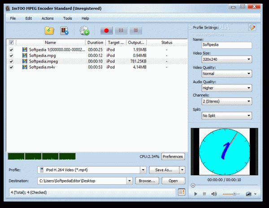Sort by the Duration column header
The width and height of the screenshot is (269, 208).
tap(95, 43)
